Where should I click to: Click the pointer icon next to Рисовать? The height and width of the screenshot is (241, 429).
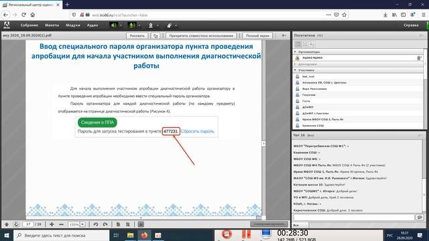pyautogui.click(x=156, y=35)
